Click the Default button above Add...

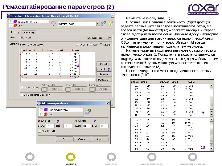tap(104, 64)
